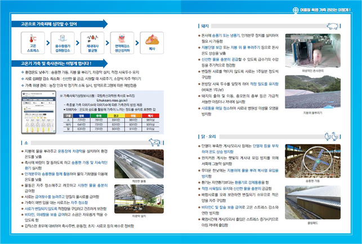This screenshot has height=244, width=362.
Task: Click the 송풍팬 가동 fan photo
Action: pos(313,161)
